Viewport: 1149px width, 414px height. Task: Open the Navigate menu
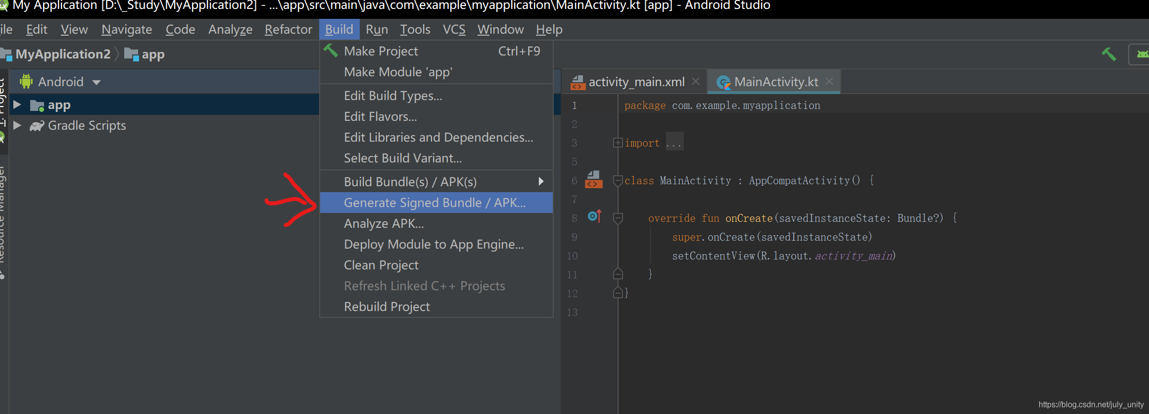127,30
